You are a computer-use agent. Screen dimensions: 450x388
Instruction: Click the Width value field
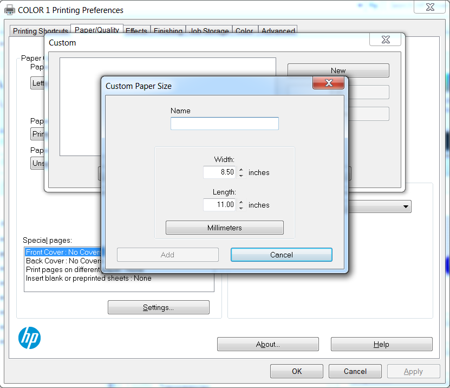click(x=219, y=172)
